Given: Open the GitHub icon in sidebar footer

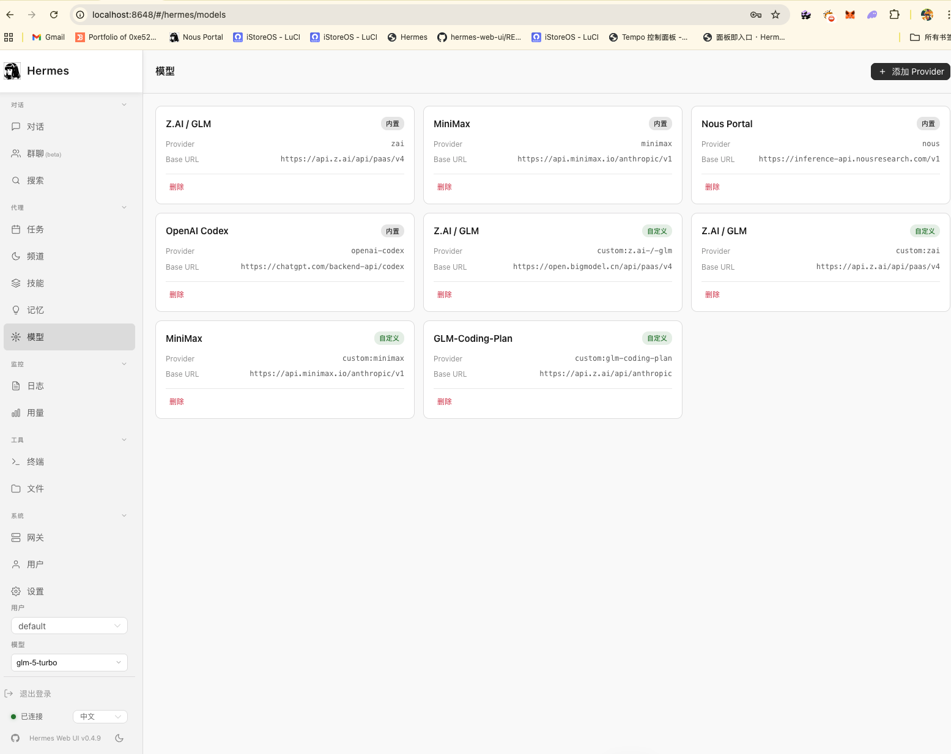Looking at the screenshot, I should [x=15, y=738].
